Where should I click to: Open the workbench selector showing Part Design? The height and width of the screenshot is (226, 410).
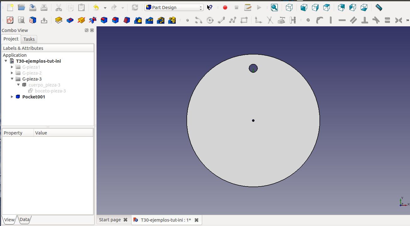click(x=174, y=8)
